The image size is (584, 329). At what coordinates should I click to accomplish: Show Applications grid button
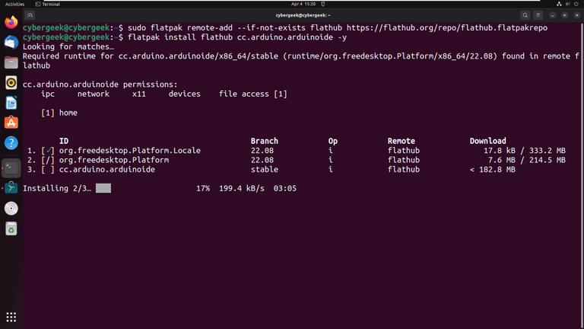[x=11, y=317]
